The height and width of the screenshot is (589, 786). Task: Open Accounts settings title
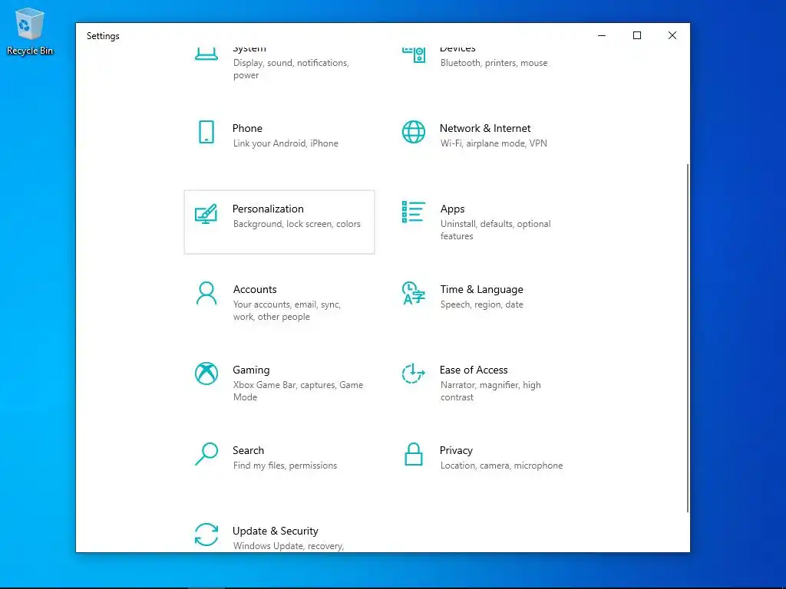click(x=255, y=289)
